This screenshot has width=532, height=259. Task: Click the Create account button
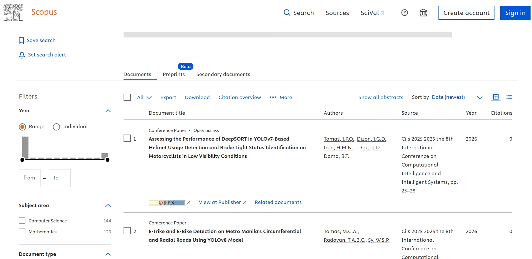point(466,13)
